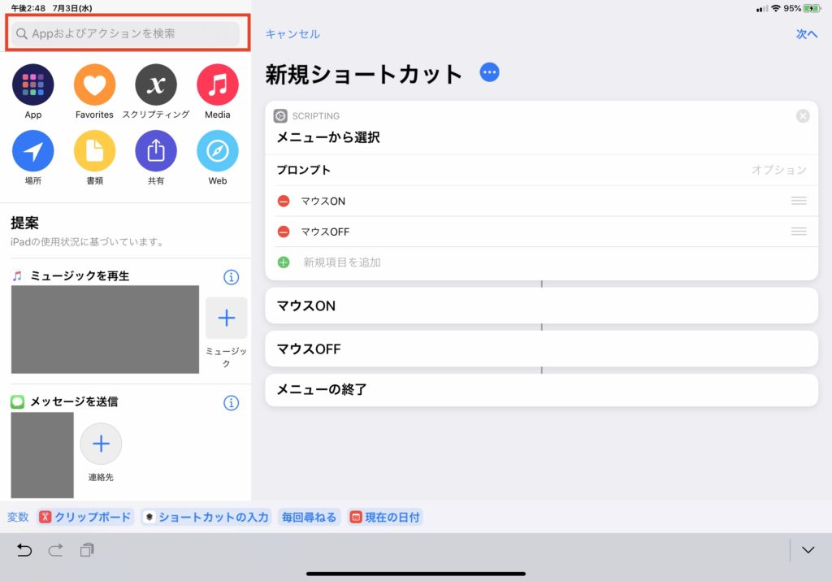Tap battery indicator in status bar
This screenshot has width=832, height=581.
pyautogui.click(x=812, y=8)
